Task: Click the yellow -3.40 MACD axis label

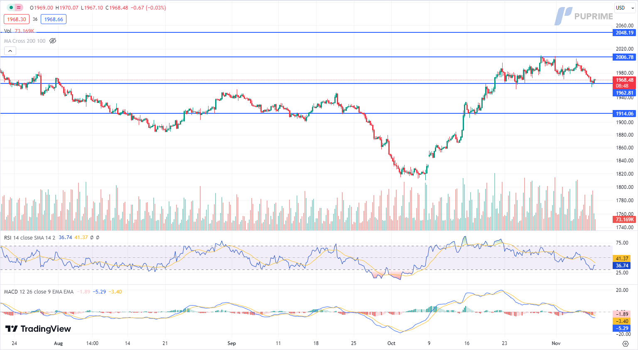Action: (x=622, y=321)
